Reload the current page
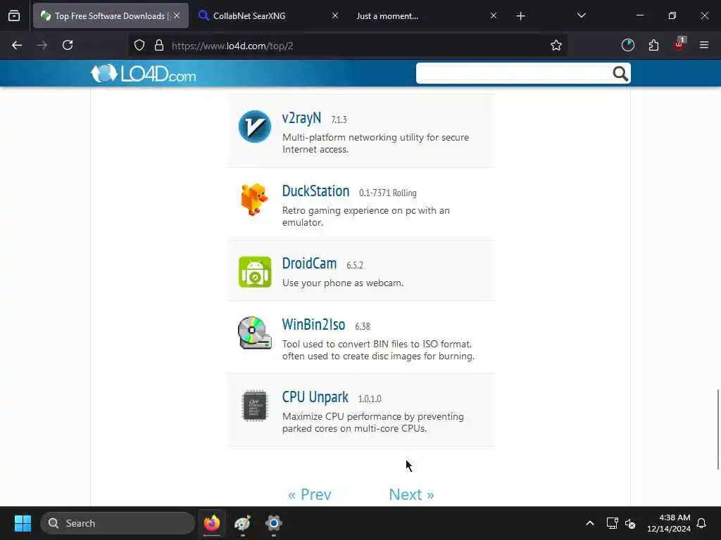Image resolution: width=721 pixels, height=540 pixels. click(x=68, y=46)
